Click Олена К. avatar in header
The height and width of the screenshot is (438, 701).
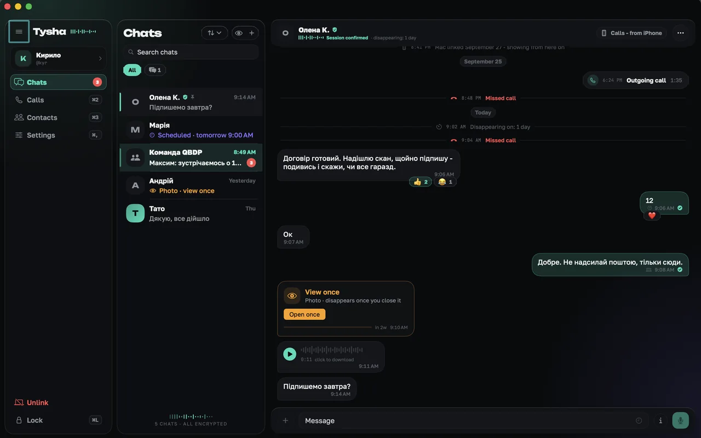tap(285, 33)
